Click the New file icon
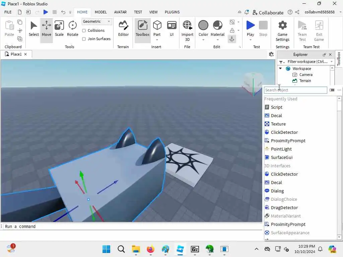The height and width of the screenshot is (257, 343). click(20, 12)
